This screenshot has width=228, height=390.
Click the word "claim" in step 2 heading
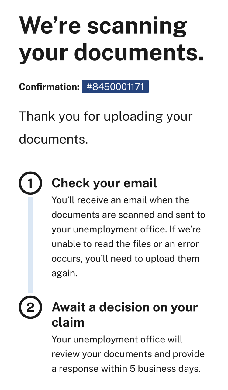(68, 322)
